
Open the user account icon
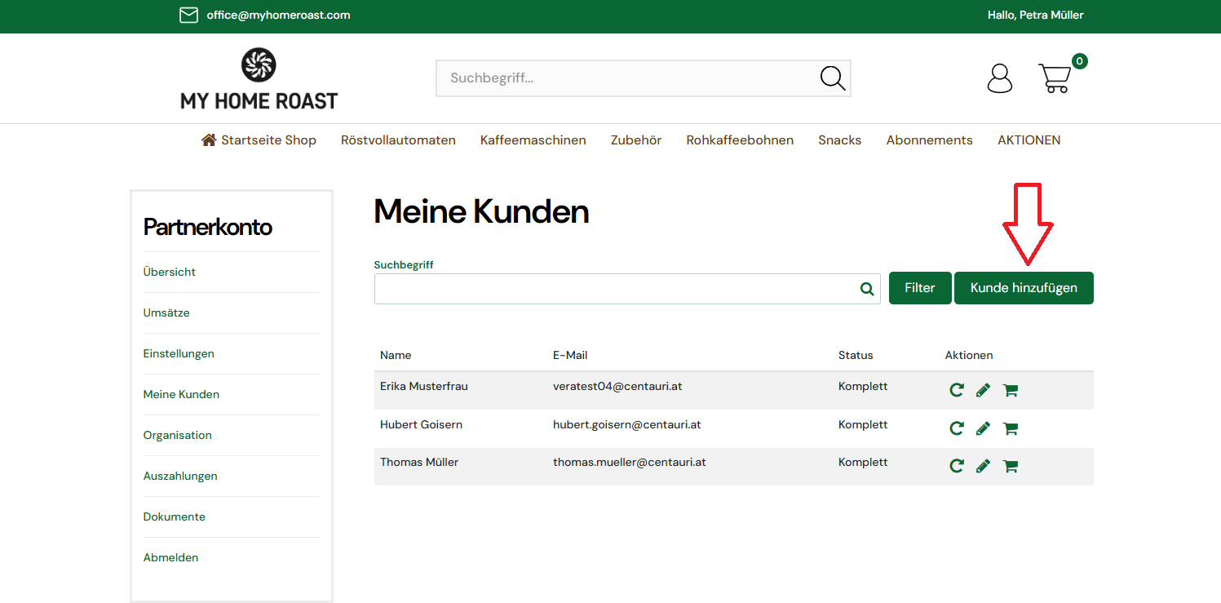tap(1000, 78)
